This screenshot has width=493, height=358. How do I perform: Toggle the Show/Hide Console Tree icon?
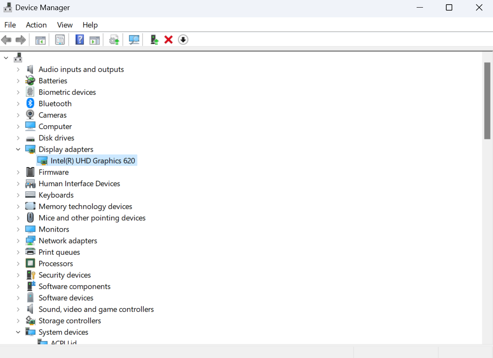(x=40, y=40)
